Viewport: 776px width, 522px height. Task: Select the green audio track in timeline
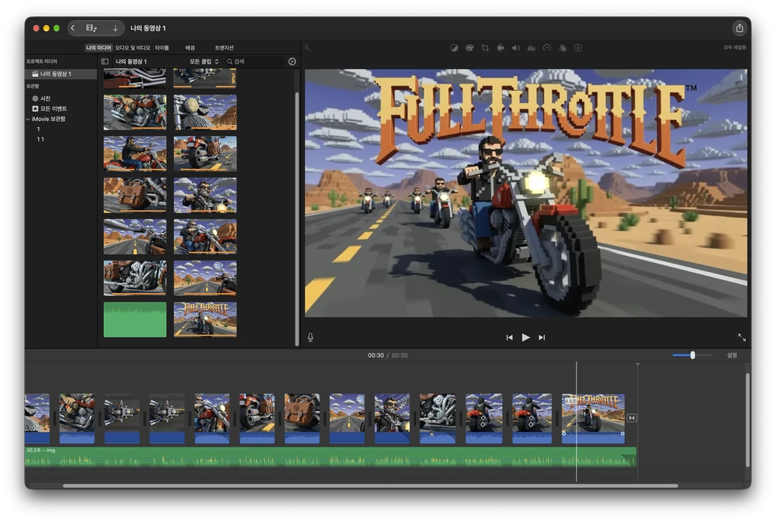tap(331, 457)
